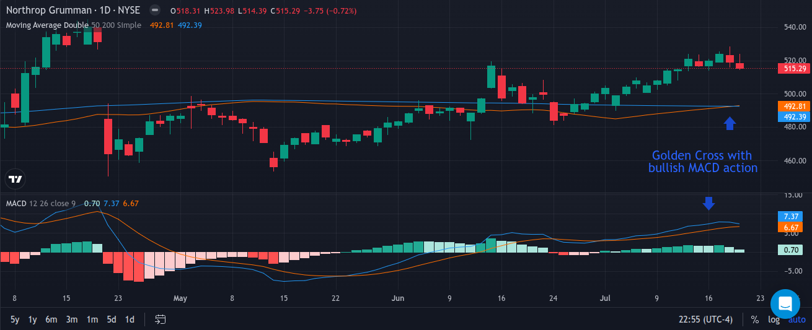812x330 pixels.
Task: Click the Northrop Grumman · 1D · NYSE title
Action: [x=73, y=11]
